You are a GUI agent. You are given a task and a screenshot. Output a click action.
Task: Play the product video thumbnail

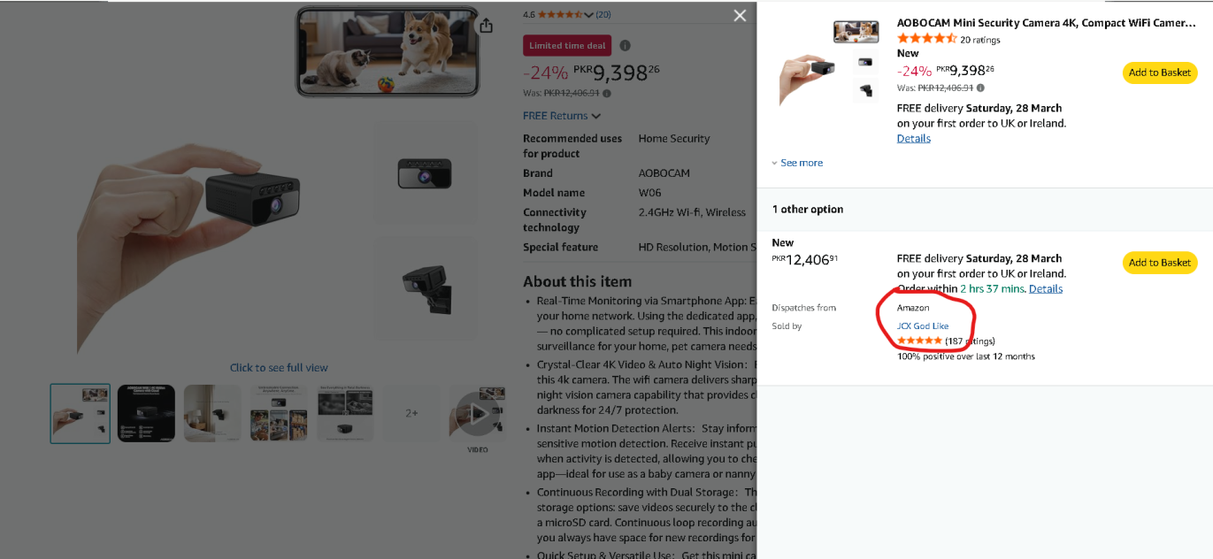pos(478,413)
